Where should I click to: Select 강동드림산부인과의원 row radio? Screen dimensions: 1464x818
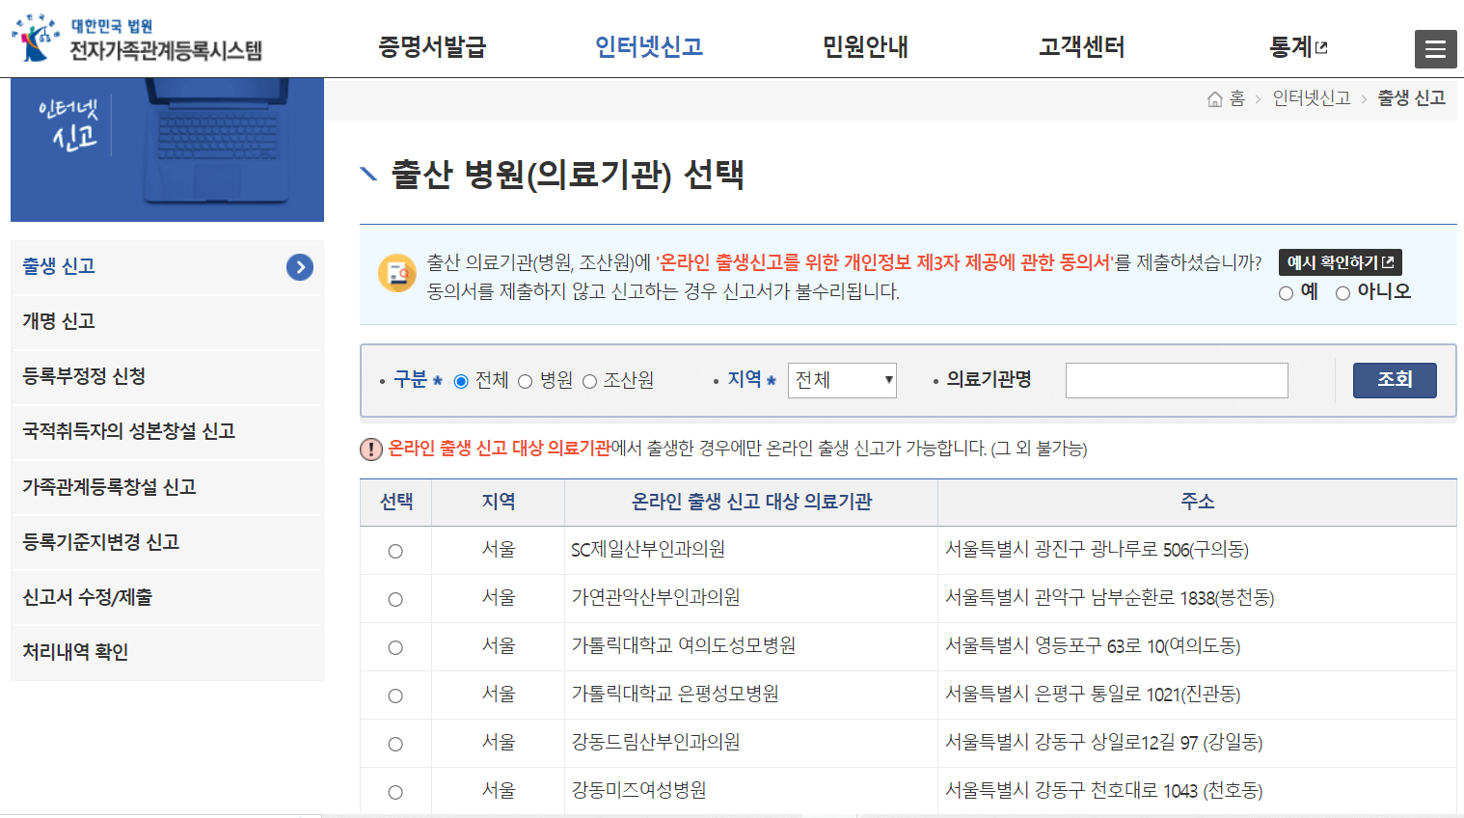click(395, 745)
